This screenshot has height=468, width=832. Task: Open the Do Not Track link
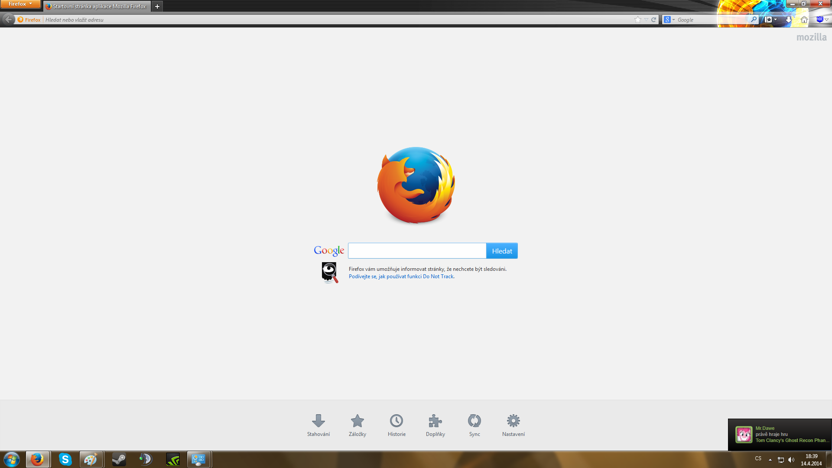coord(401,276)
